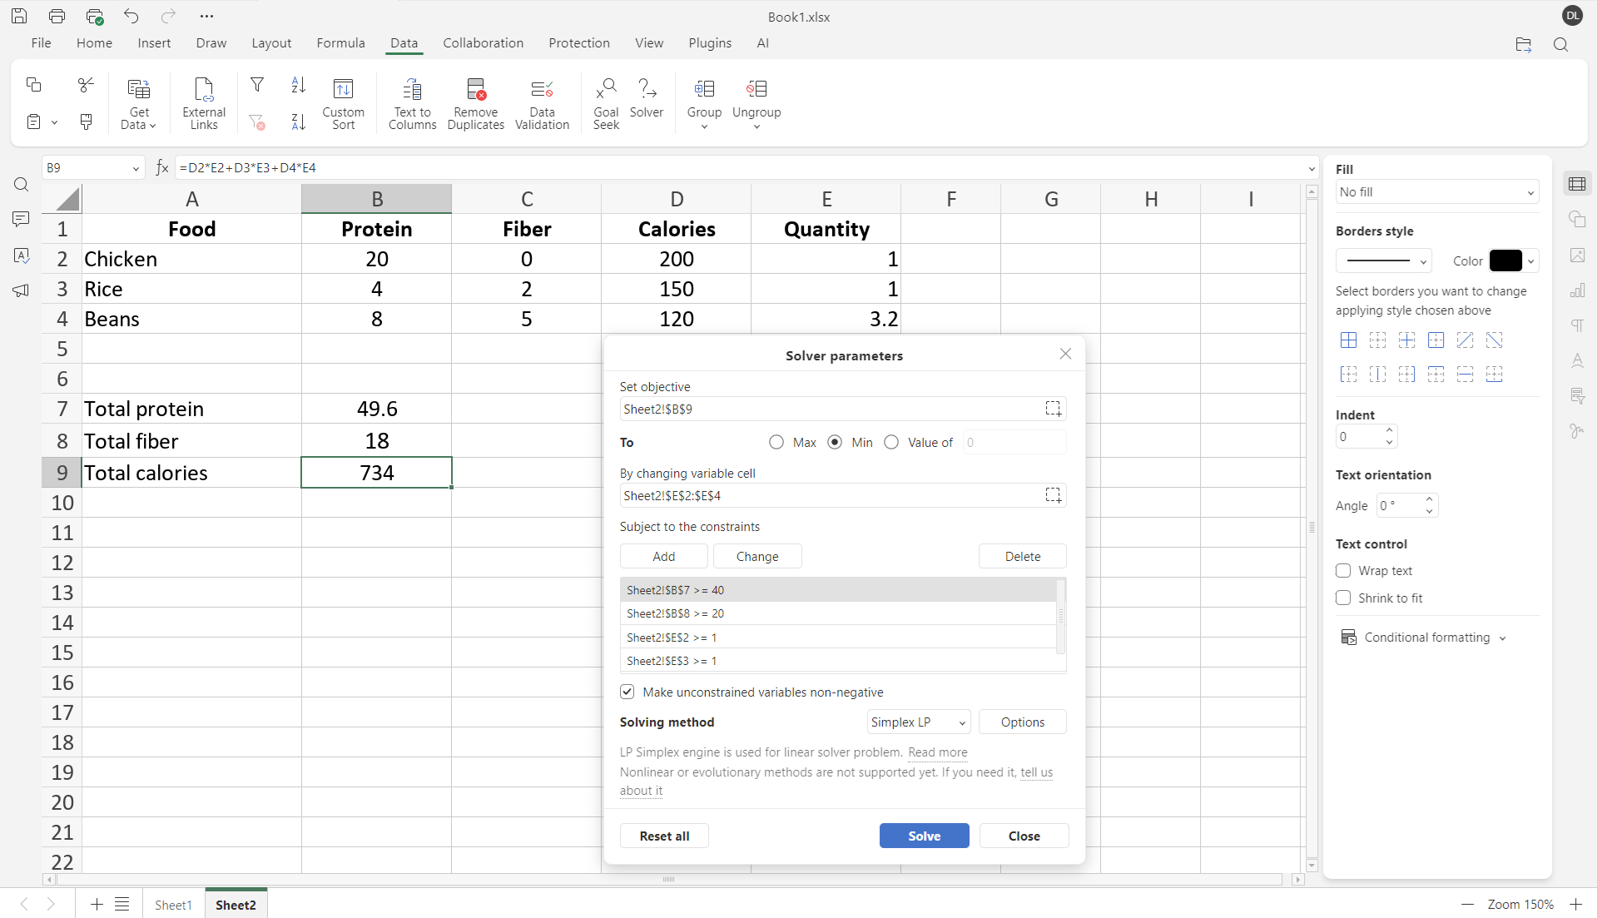
Task: Select the Value of radio option
Action: (891, 443)
